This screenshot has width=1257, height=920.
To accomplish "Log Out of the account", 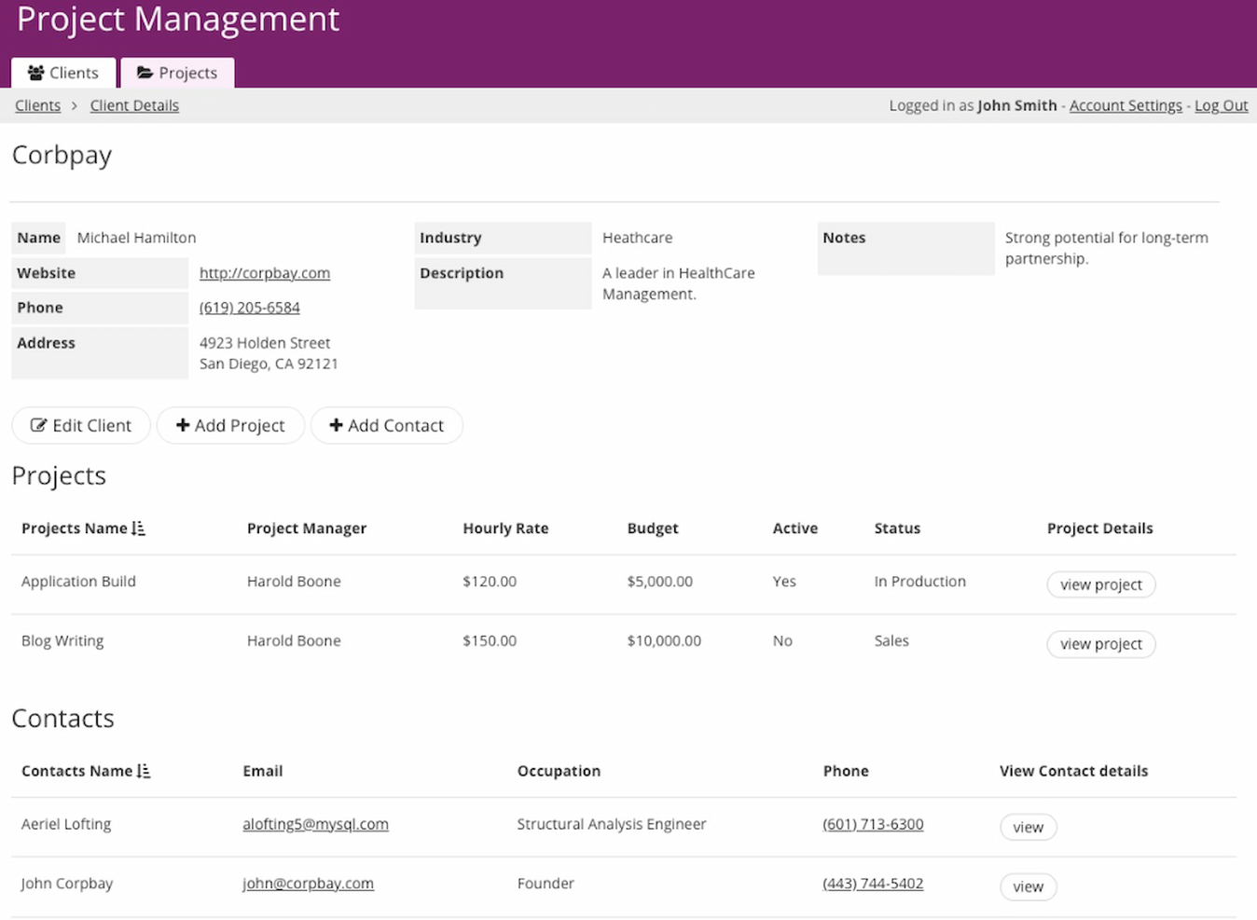I will coord(1221,105).
